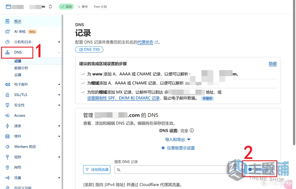Click the 缓存 storage icon
The image size is (296, 189).
(7, 136)
